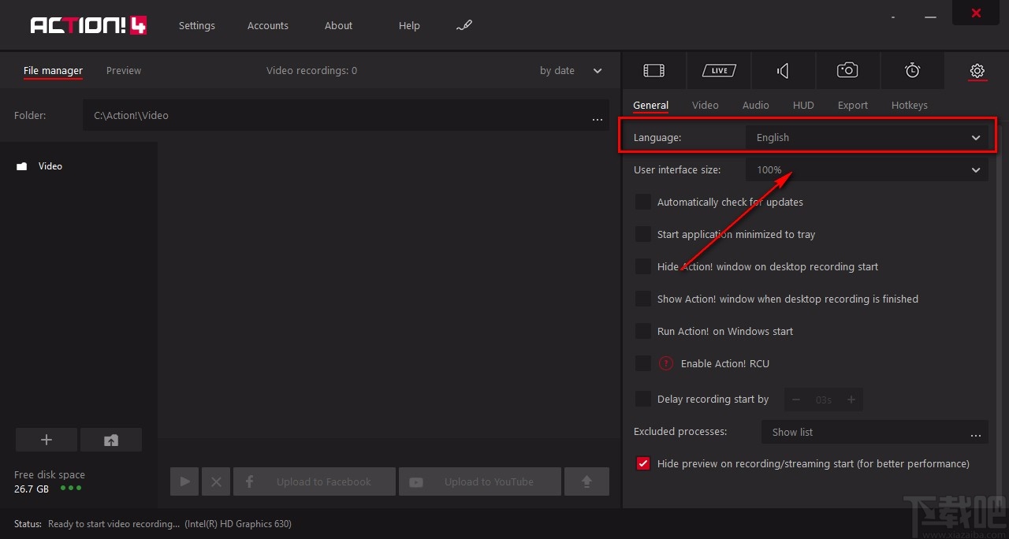Select the File manager tab

pos(53,70)
